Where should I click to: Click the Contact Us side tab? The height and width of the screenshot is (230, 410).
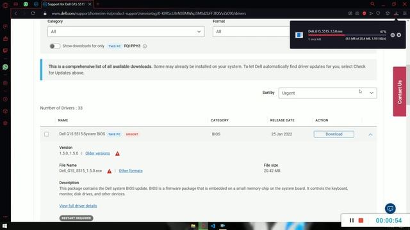tap(400, 91)
